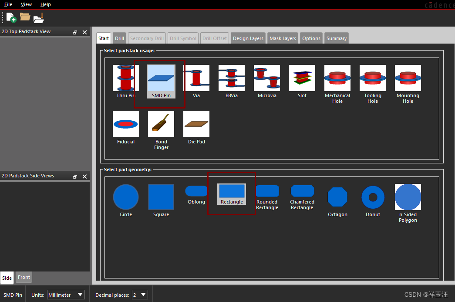Switch to the Design Layers tab
This screenshot has width=455, height=302.
point(248,38)
